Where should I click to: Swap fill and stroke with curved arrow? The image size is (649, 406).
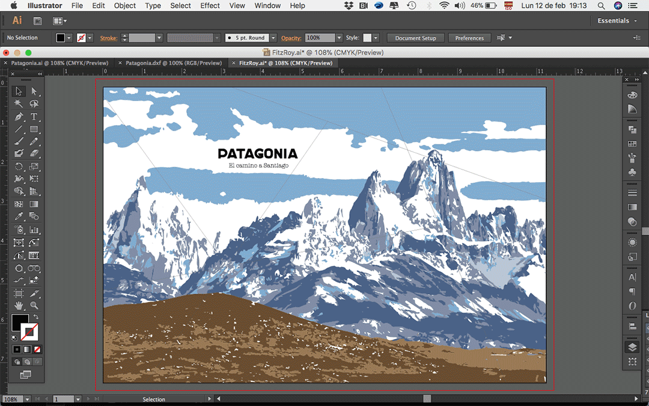(x=36, y=317)
